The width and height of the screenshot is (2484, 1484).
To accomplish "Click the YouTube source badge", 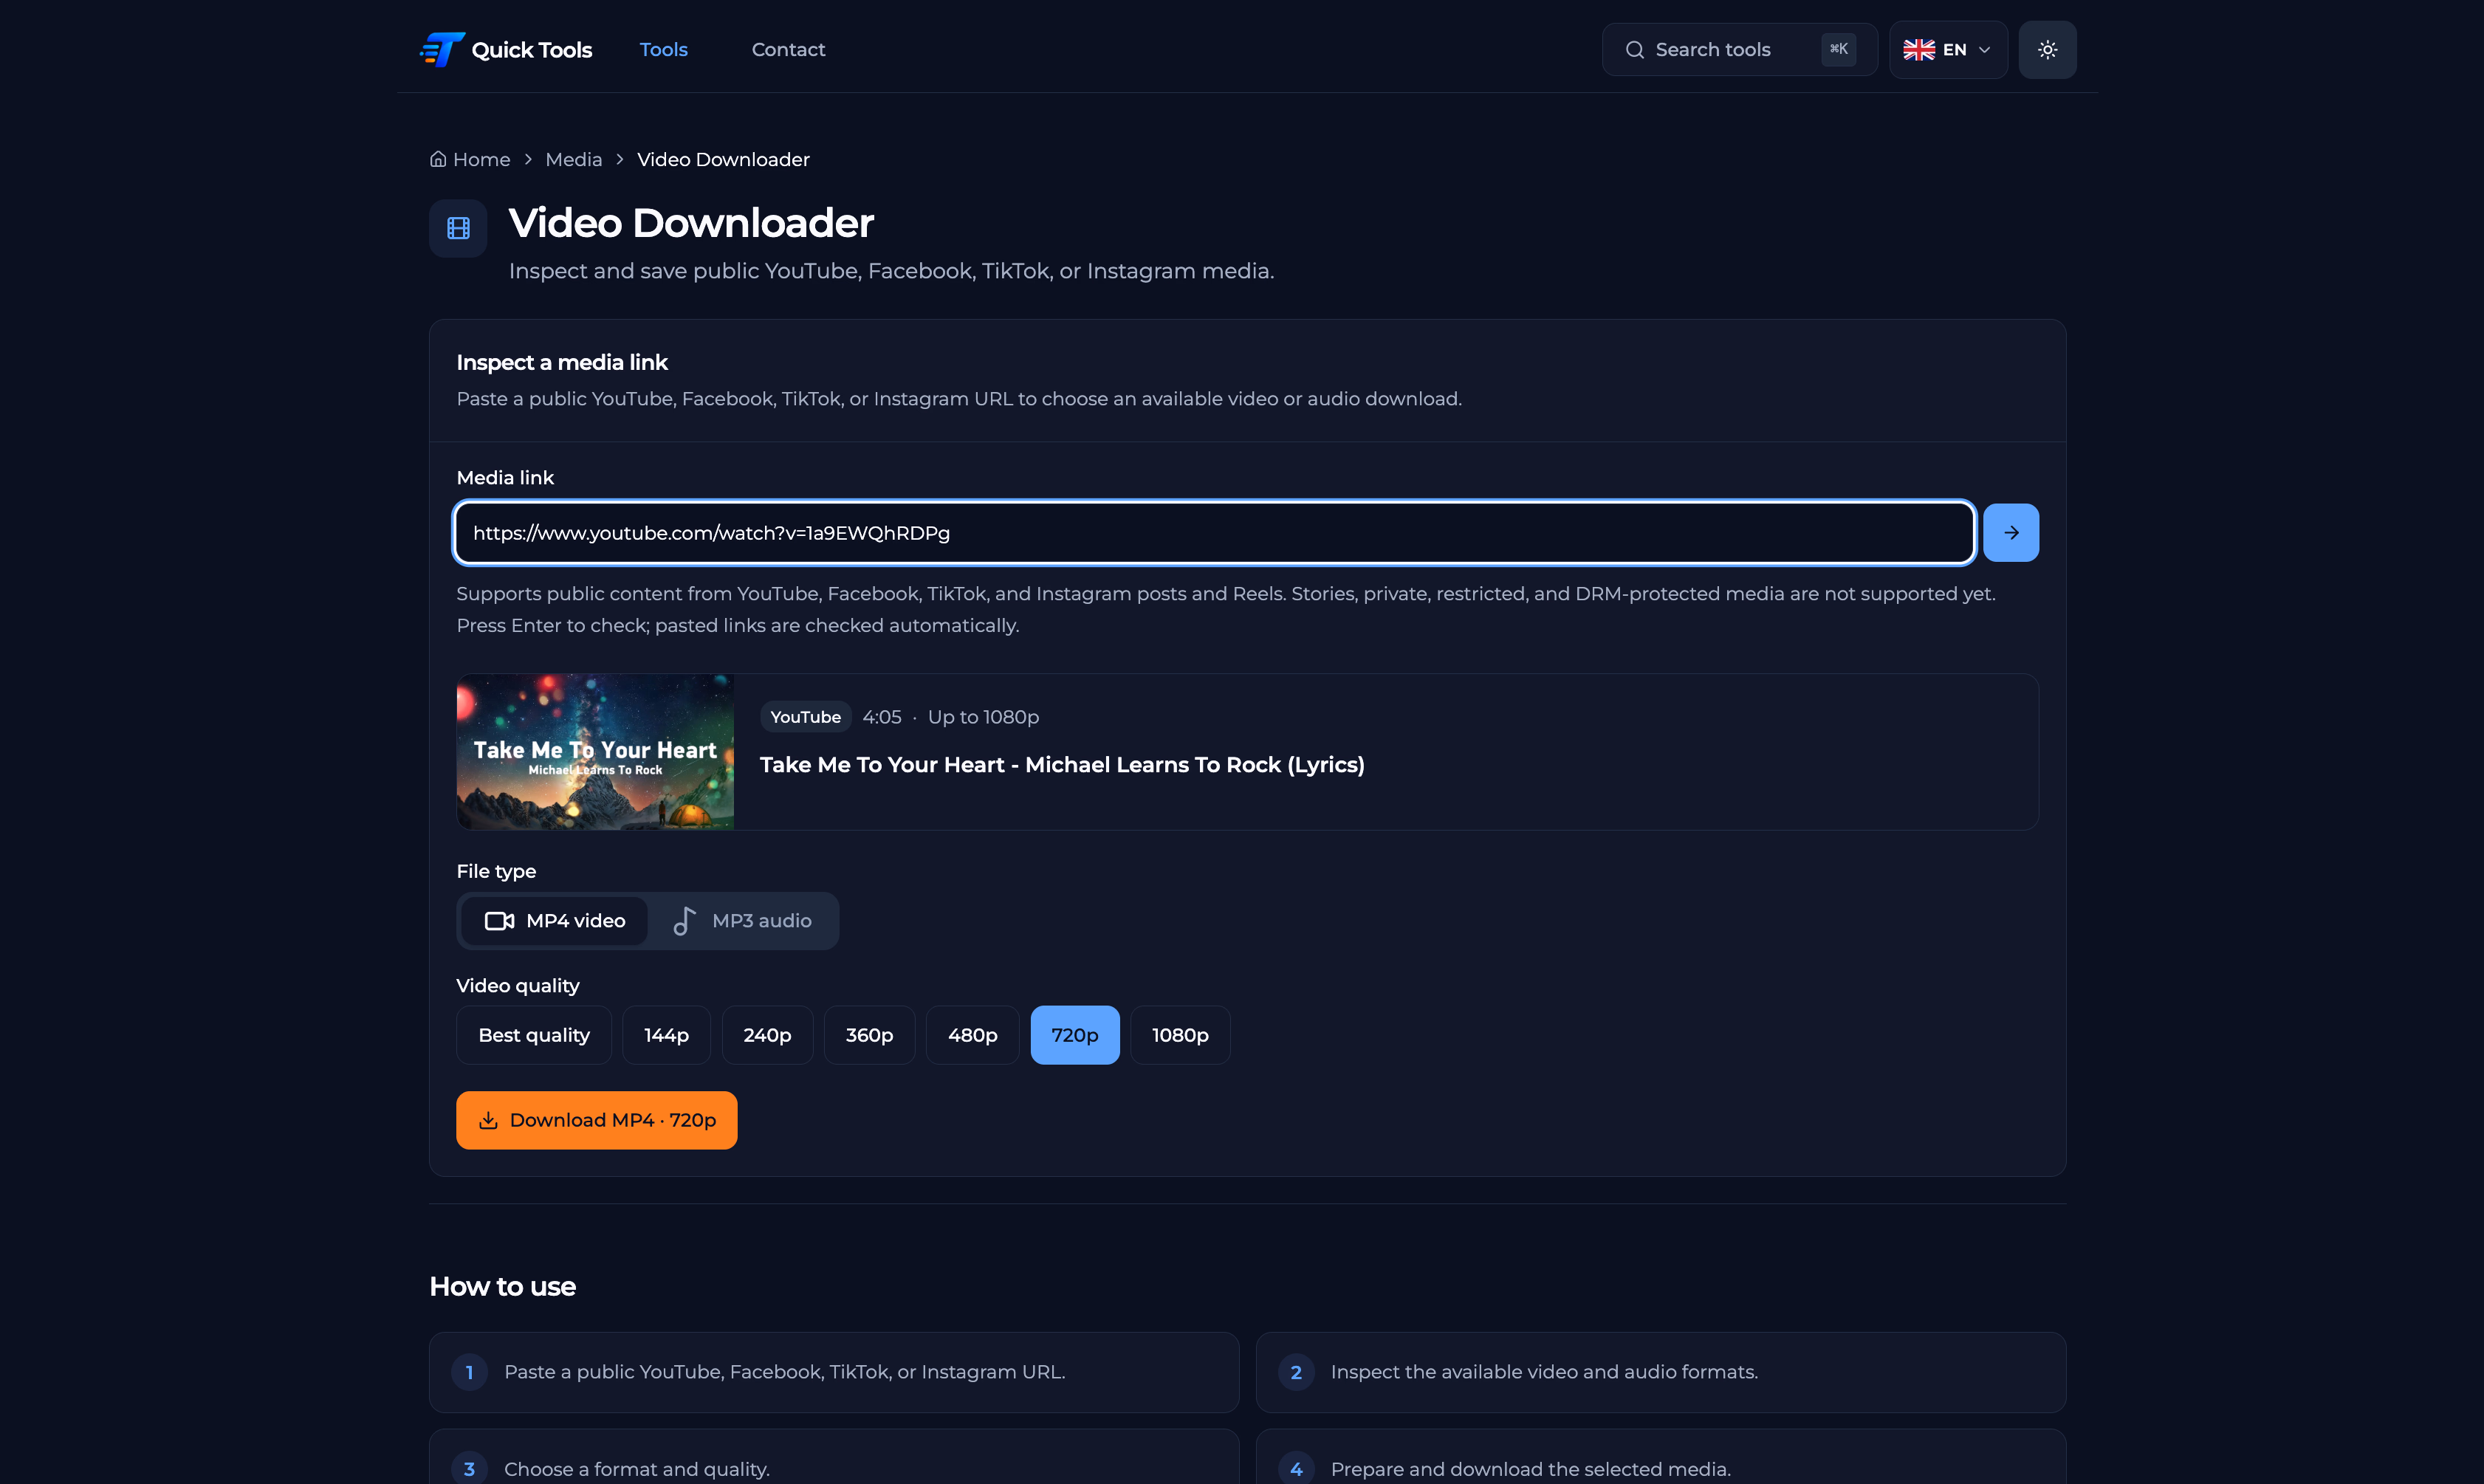I will point(805,717).
